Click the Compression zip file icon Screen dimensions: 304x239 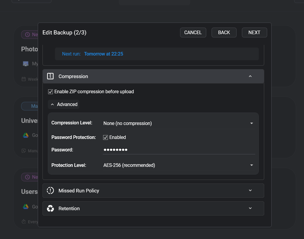[51, 76]
